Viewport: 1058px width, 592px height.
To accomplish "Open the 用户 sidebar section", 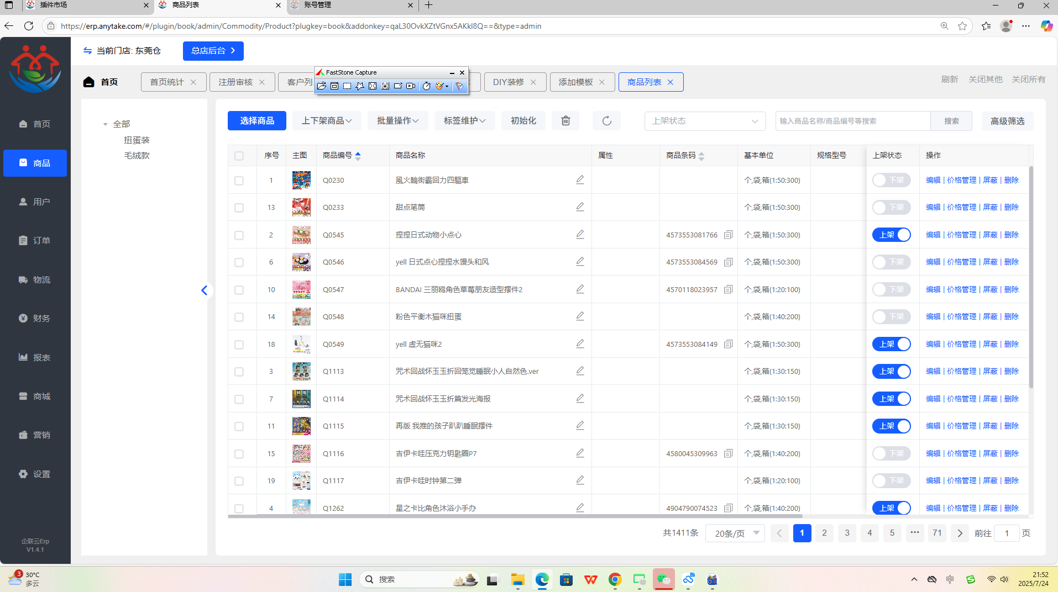I will click(35, 202).
